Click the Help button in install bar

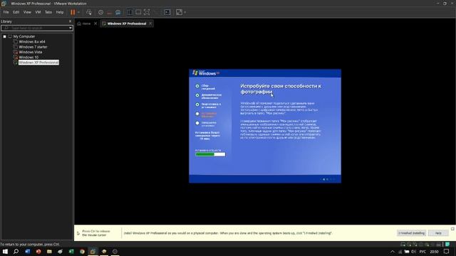click(438, 233)
